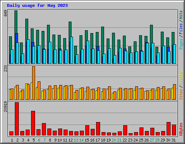Click the tallest red KBytes bar for day 2

[17, 119]
